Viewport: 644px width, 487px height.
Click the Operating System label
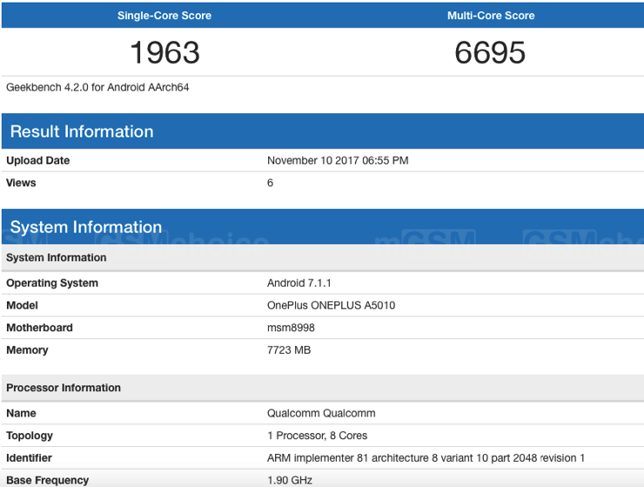click(x=52, y=283)
